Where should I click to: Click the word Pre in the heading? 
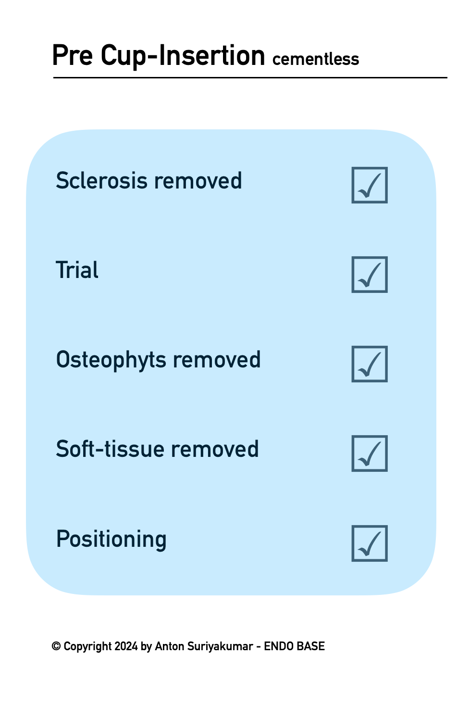click(72, 56)
